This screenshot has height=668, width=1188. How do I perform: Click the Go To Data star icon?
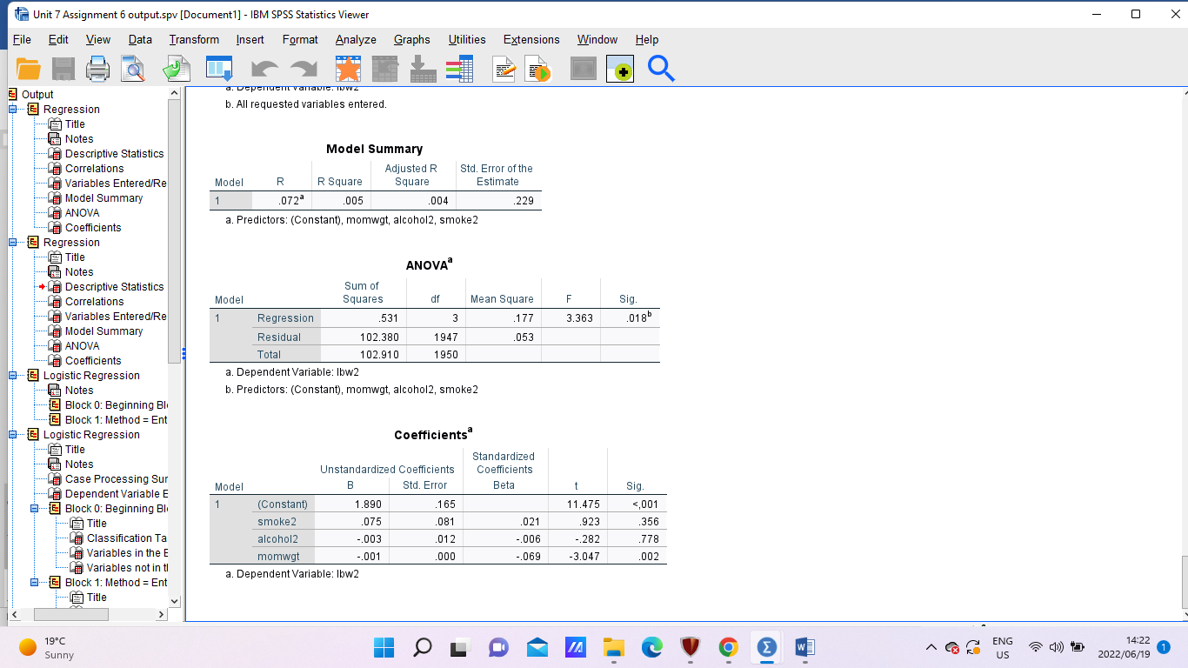tap(346, 68)
